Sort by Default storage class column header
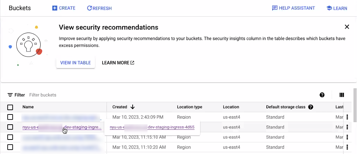This screenshot has width=357, height=154. [286, 107]
